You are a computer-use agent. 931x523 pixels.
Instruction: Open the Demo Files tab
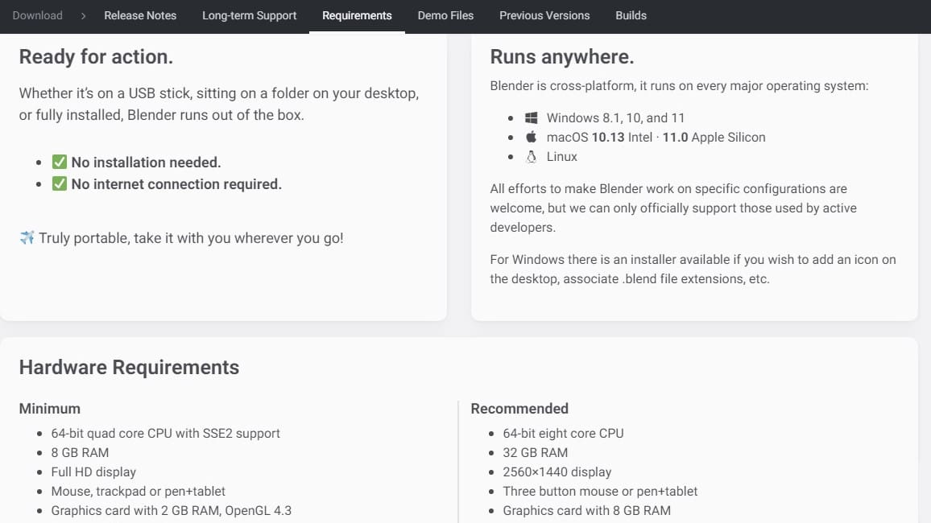pyautogui.click(x=445, y=15)
